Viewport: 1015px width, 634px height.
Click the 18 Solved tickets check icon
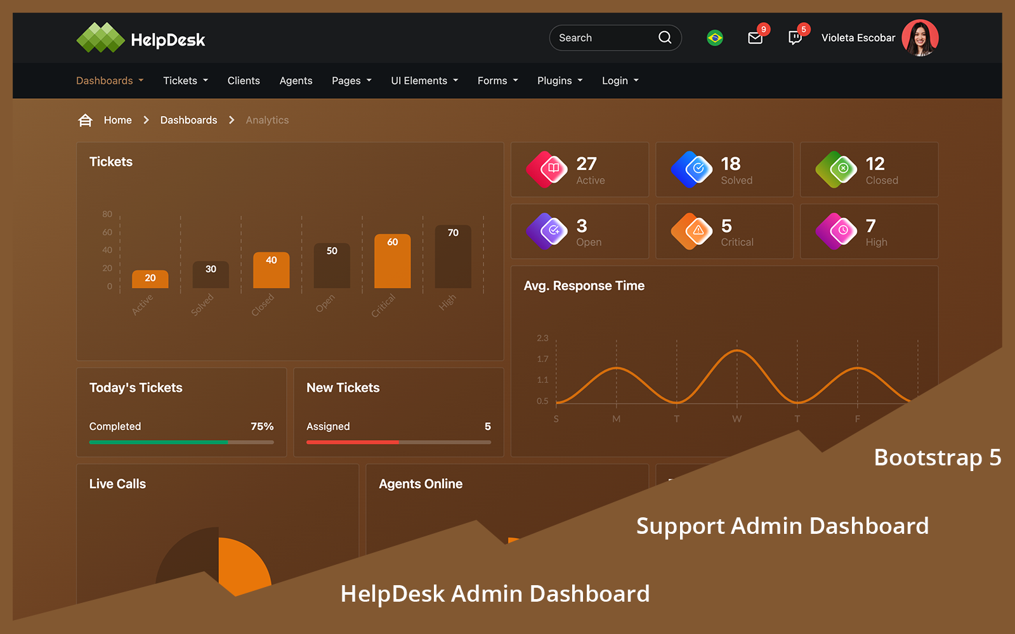[x=691, y=169]
